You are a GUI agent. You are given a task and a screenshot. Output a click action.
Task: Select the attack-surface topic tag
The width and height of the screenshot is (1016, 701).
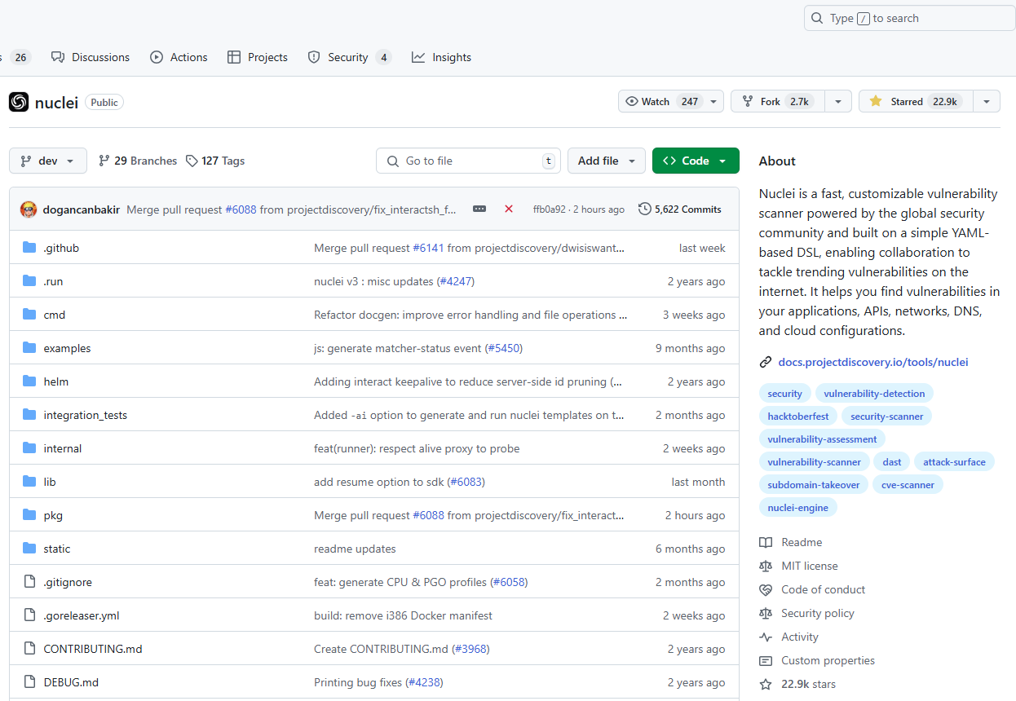tap(954, 462)
